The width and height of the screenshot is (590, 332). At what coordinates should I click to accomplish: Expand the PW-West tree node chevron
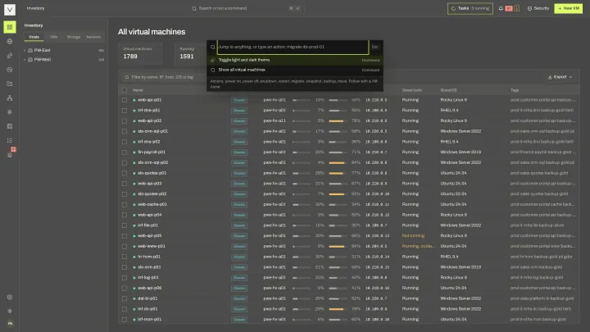pyautogui.click(x=25, y=60)
